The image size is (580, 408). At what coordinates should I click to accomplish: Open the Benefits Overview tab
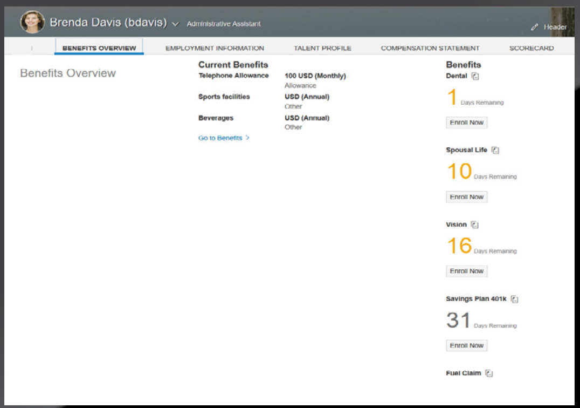(99, 48)
